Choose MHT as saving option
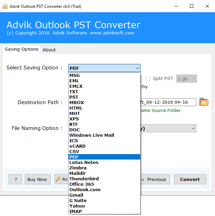Screen dimensions: 215x216 pyautogui.click(x=104, y=114)
